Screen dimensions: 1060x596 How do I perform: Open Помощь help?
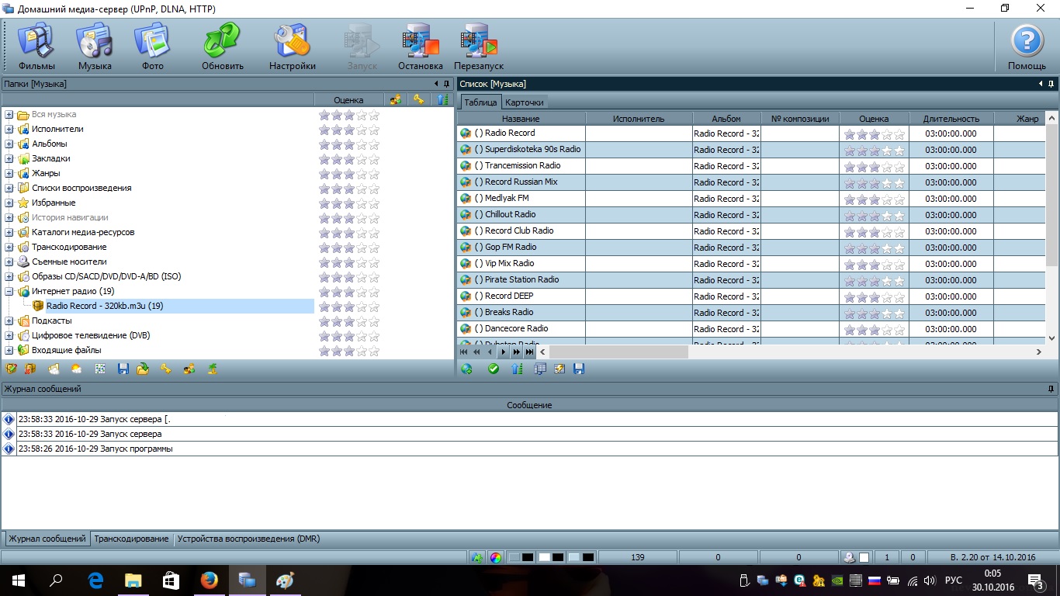coord(1027,47)
